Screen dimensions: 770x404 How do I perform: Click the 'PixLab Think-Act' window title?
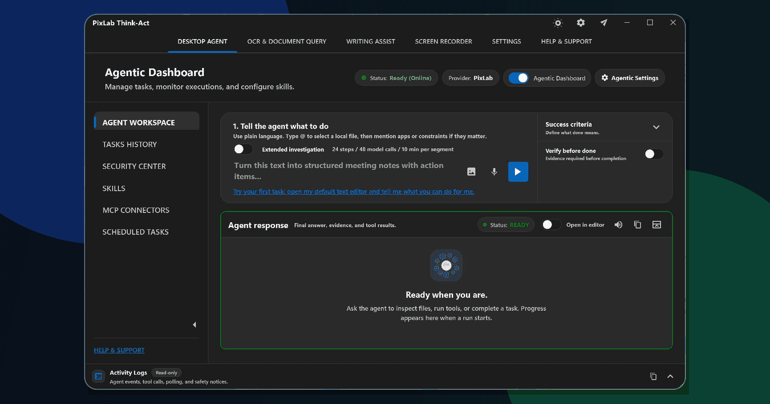coord(121,23)
